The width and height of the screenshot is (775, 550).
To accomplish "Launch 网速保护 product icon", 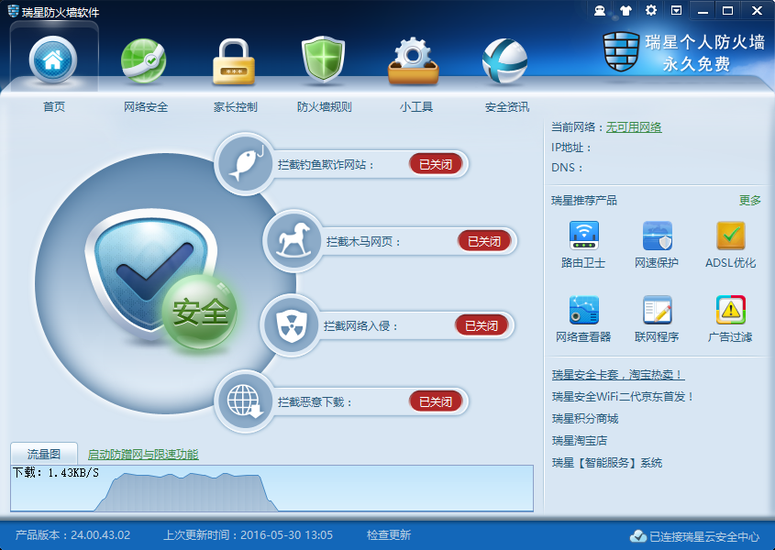I will [x=657, y=236].
